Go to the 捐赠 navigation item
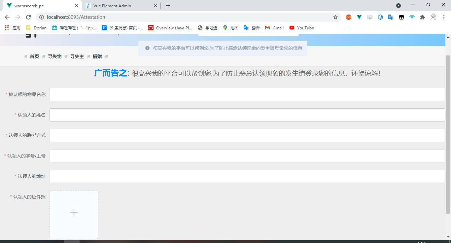The height and width of the screenshot is (243, 451). pyautogui.click(x=97, y=56)
